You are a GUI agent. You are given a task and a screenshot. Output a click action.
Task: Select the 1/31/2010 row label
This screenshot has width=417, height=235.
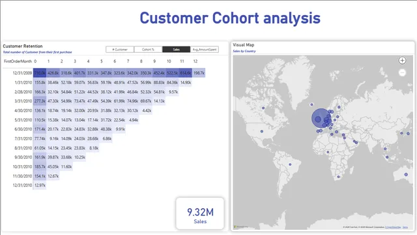23,83
